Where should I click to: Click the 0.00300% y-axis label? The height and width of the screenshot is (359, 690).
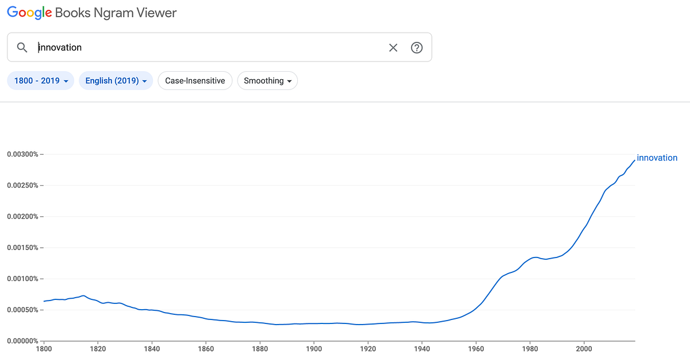tap(22, 154)
